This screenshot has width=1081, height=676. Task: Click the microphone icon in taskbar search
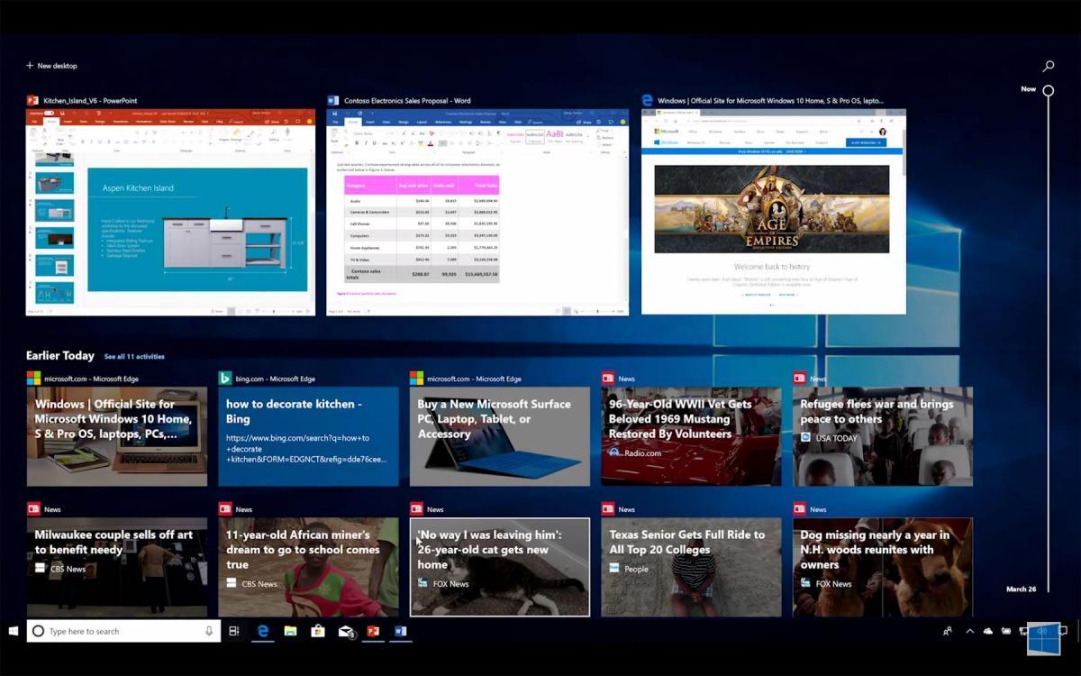[209, 631]
